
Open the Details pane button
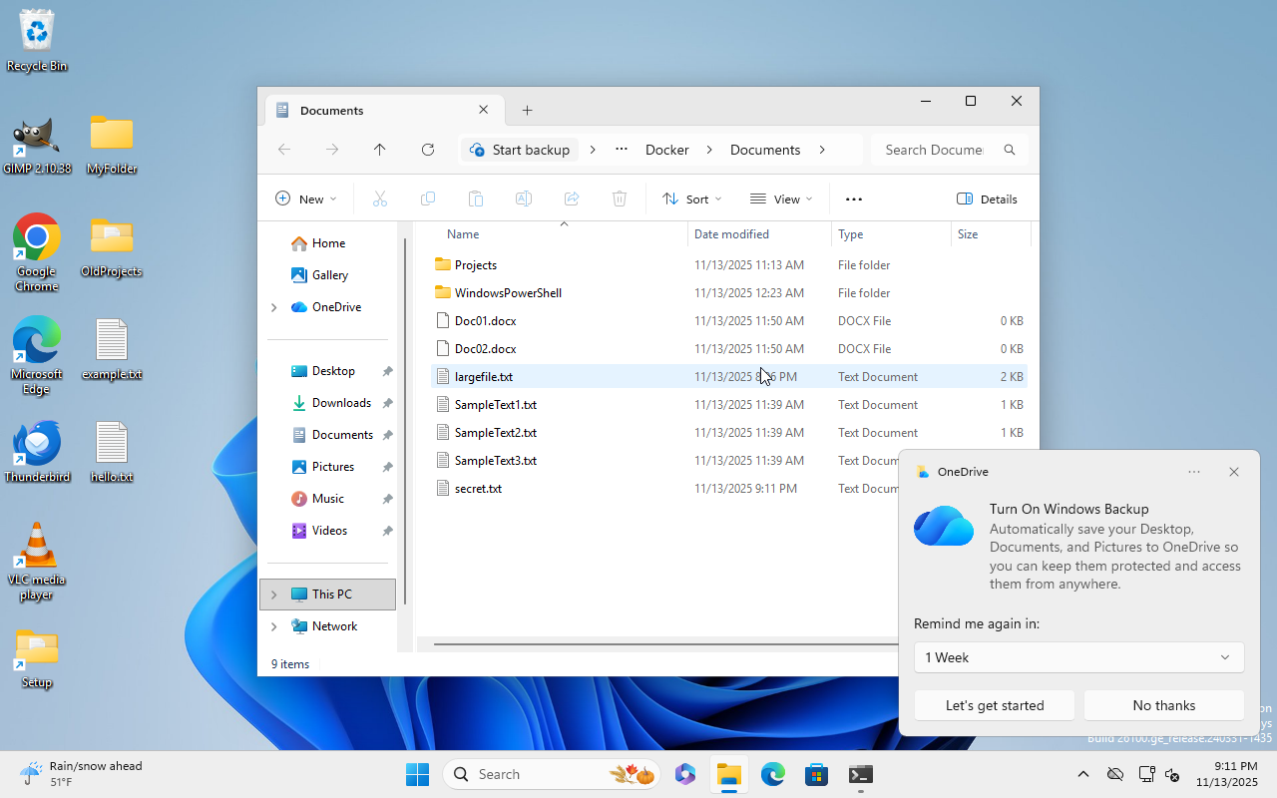tap(987, 199)
